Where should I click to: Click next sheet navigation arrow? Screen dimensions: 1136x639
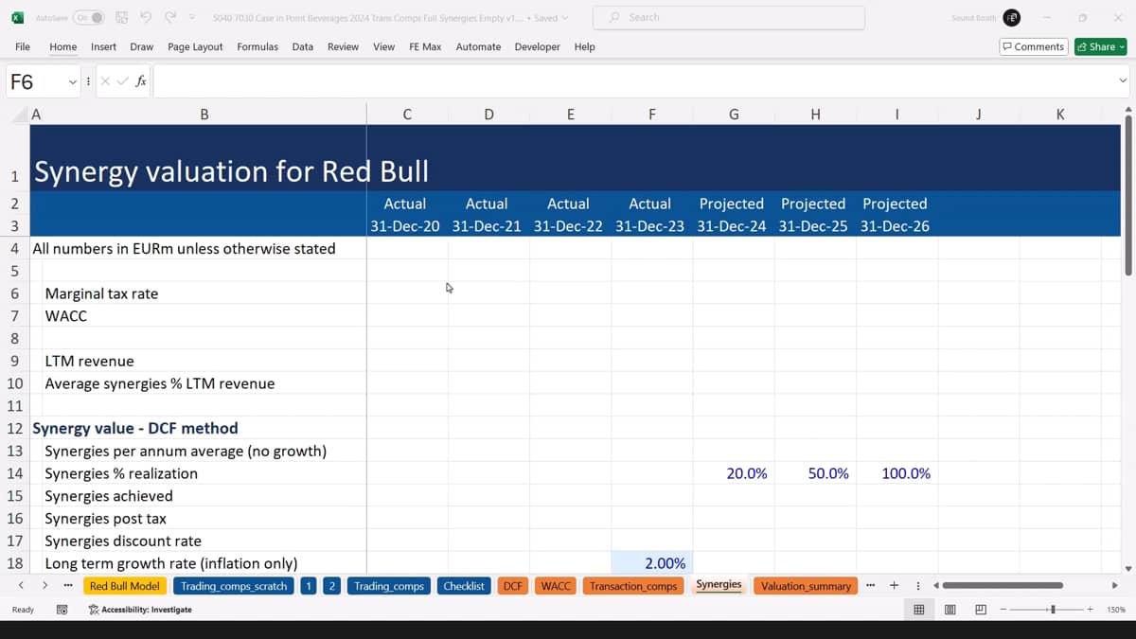coord(44,586)
